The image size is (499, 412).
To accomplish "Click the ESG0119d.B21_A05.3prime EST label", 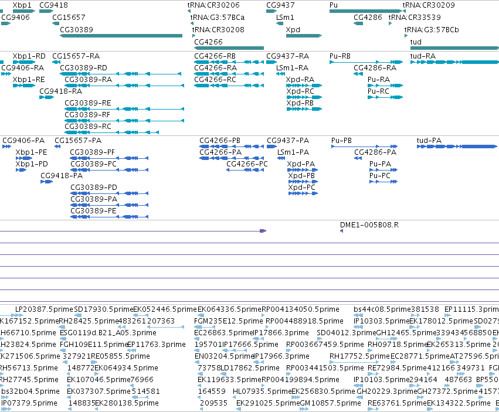I will coord(108,333).
